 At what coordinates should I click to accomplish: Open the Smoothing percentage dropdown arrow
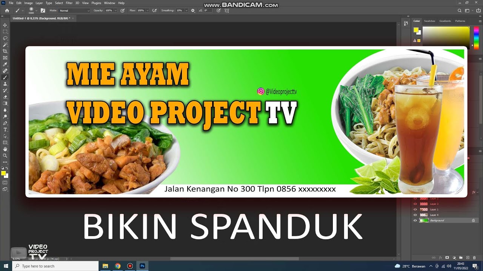[x=186, y=11]
